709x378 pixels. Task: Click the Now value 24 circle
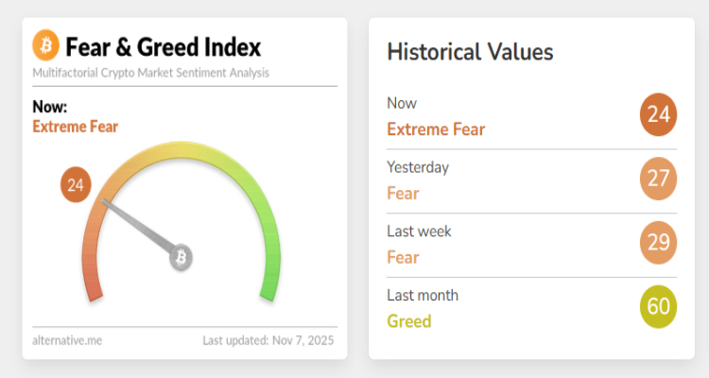tap(658, 115)
